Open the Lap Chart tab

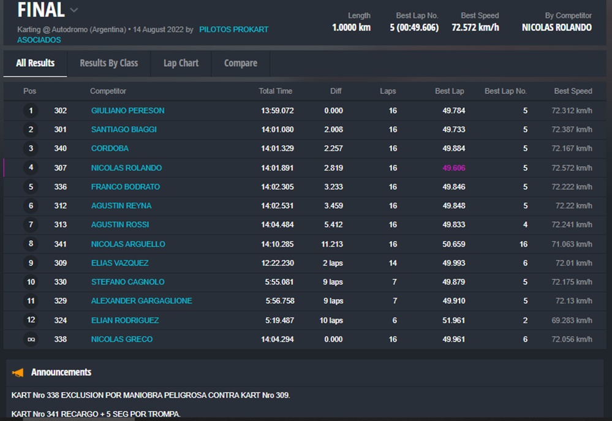[181, 63]
